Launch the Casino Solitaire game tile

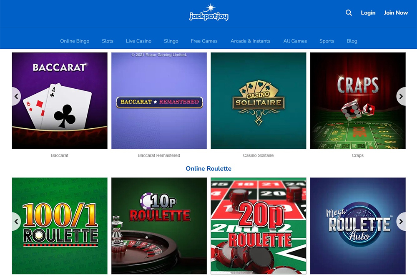click(x=258, y=101)
